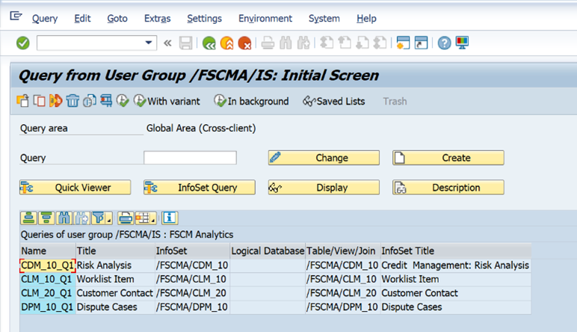577x332 pixels.
Task: Click the Set filter funnel icon
Action: [x=98, y=218]
